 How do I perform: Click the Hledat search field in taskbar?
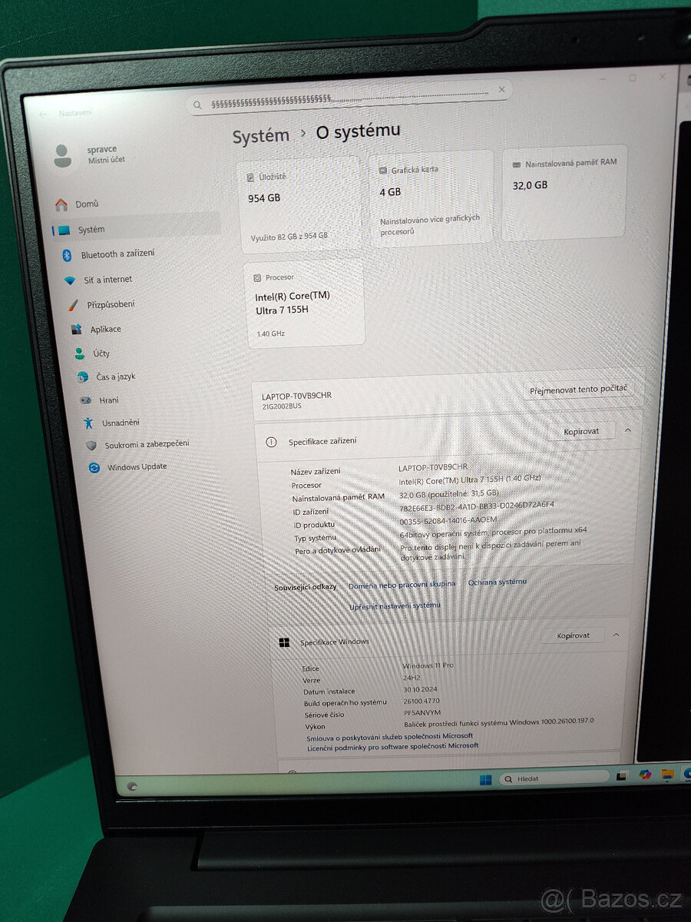(554, 778)
